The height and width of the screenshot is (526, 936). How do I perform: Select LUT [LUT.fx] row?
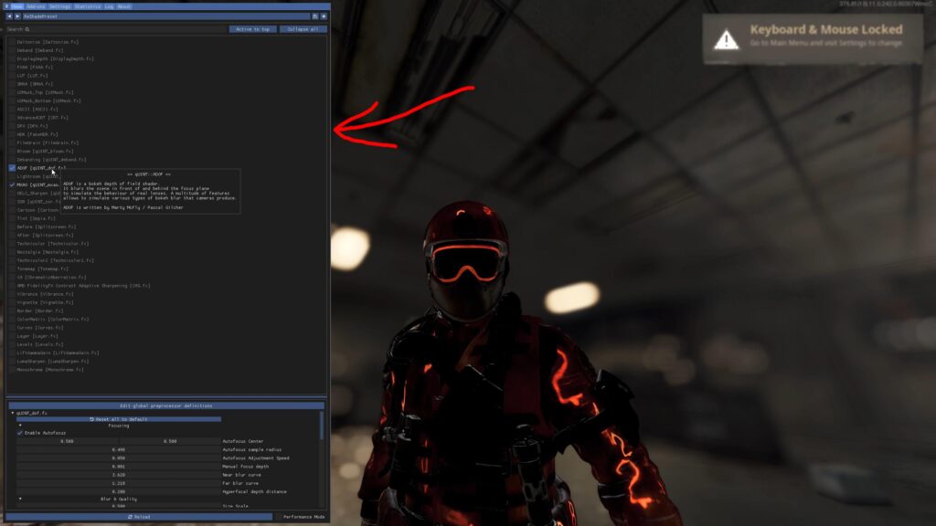(32, 76)
